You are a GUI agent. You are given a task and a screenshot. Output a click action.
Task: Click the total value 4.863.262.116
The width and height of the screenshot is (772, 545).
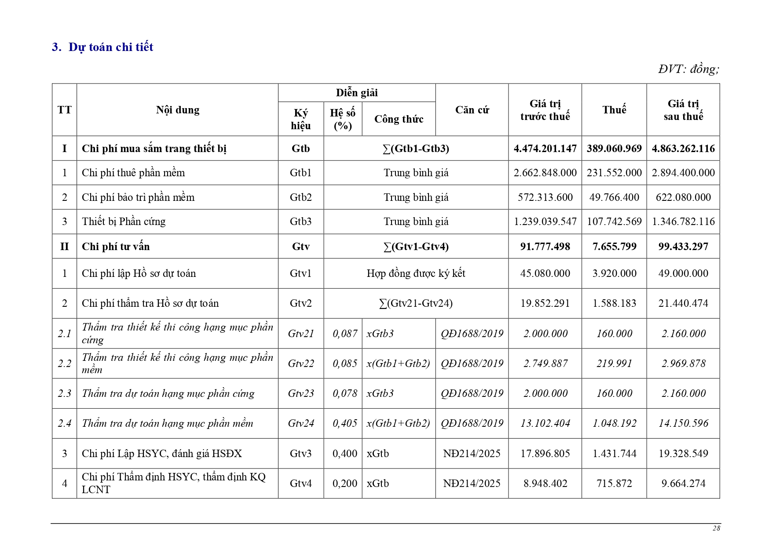tap(683, 149)
